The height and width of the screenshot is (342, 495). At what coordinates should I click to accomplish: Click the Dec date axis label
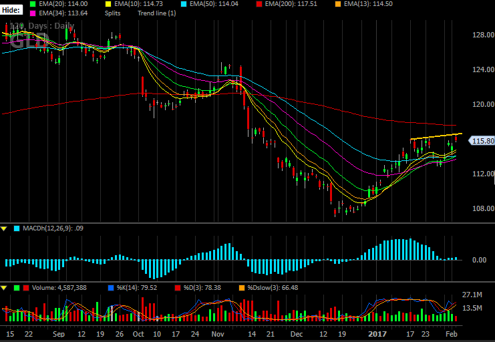tap(297, 334)
